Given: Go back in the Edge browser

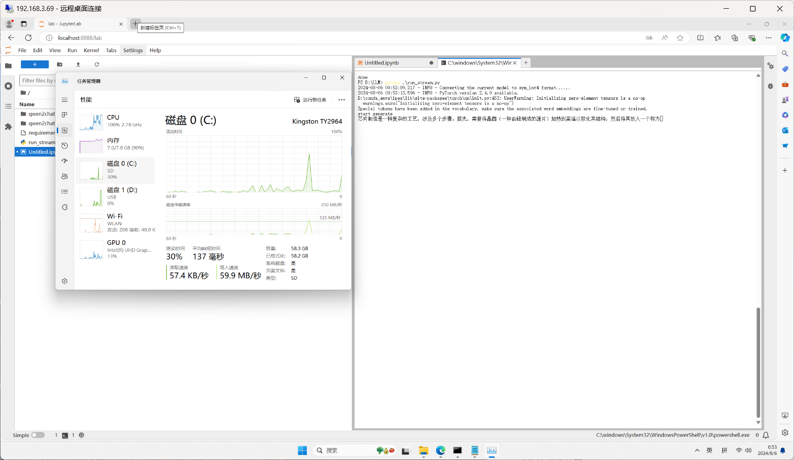Looking at the screenshot, I should pyautogui.click(x=11, y=38).
